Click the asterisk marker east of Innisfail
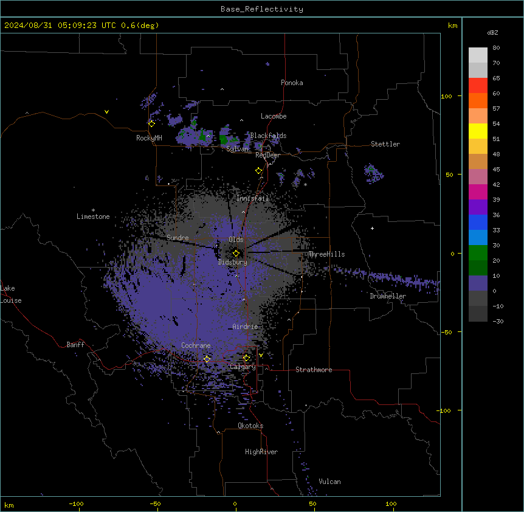This screenshot has height=512, width=524. (x=305, y=184)
